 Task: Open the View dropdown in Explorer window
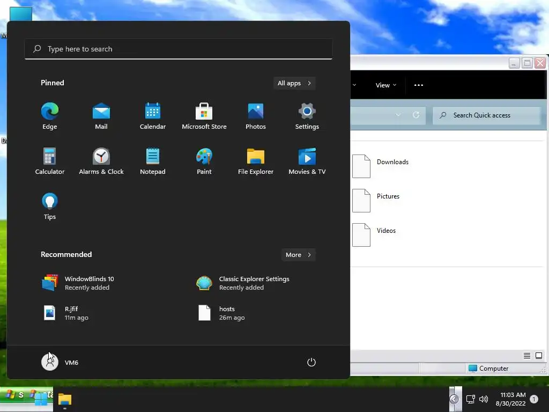tap(386, 85)
